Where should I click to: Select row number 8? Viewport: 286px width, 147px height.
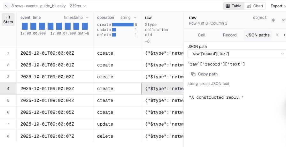[8, 136]
